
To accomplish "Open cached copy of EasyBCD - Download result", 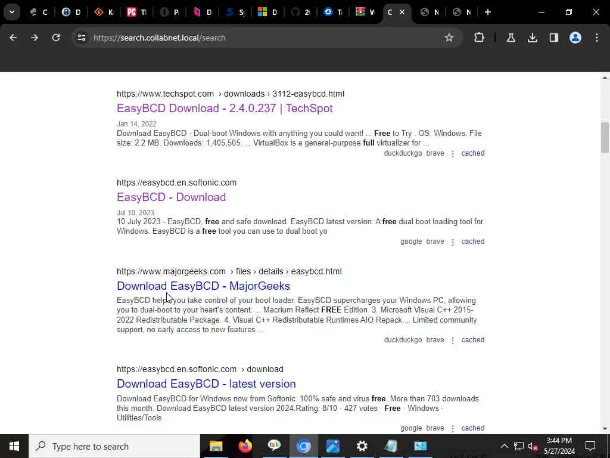I will (472, 242).
